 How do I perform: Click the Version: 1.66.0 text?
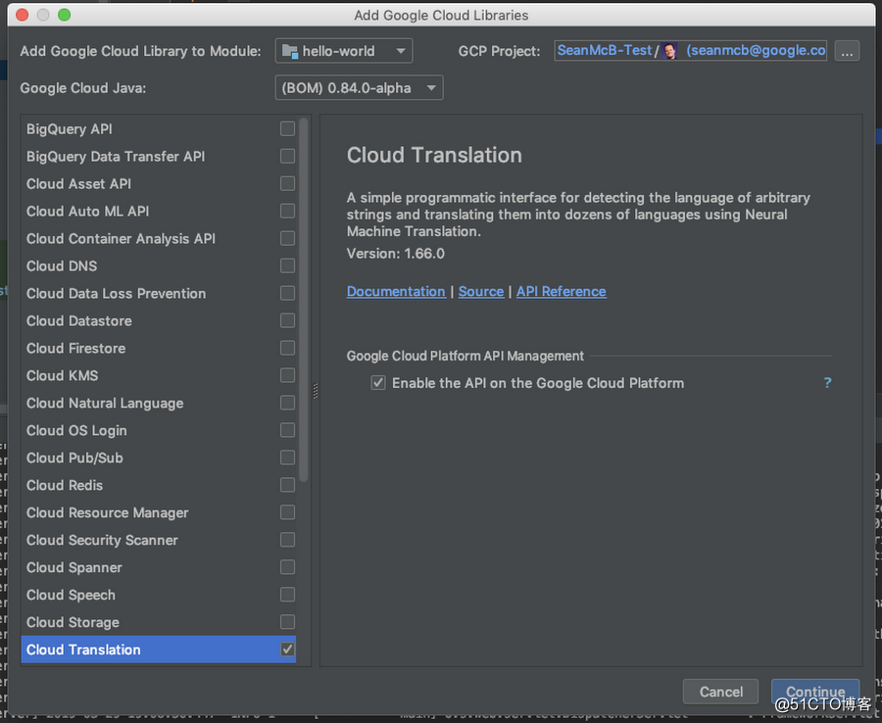(x=396, y=254)
